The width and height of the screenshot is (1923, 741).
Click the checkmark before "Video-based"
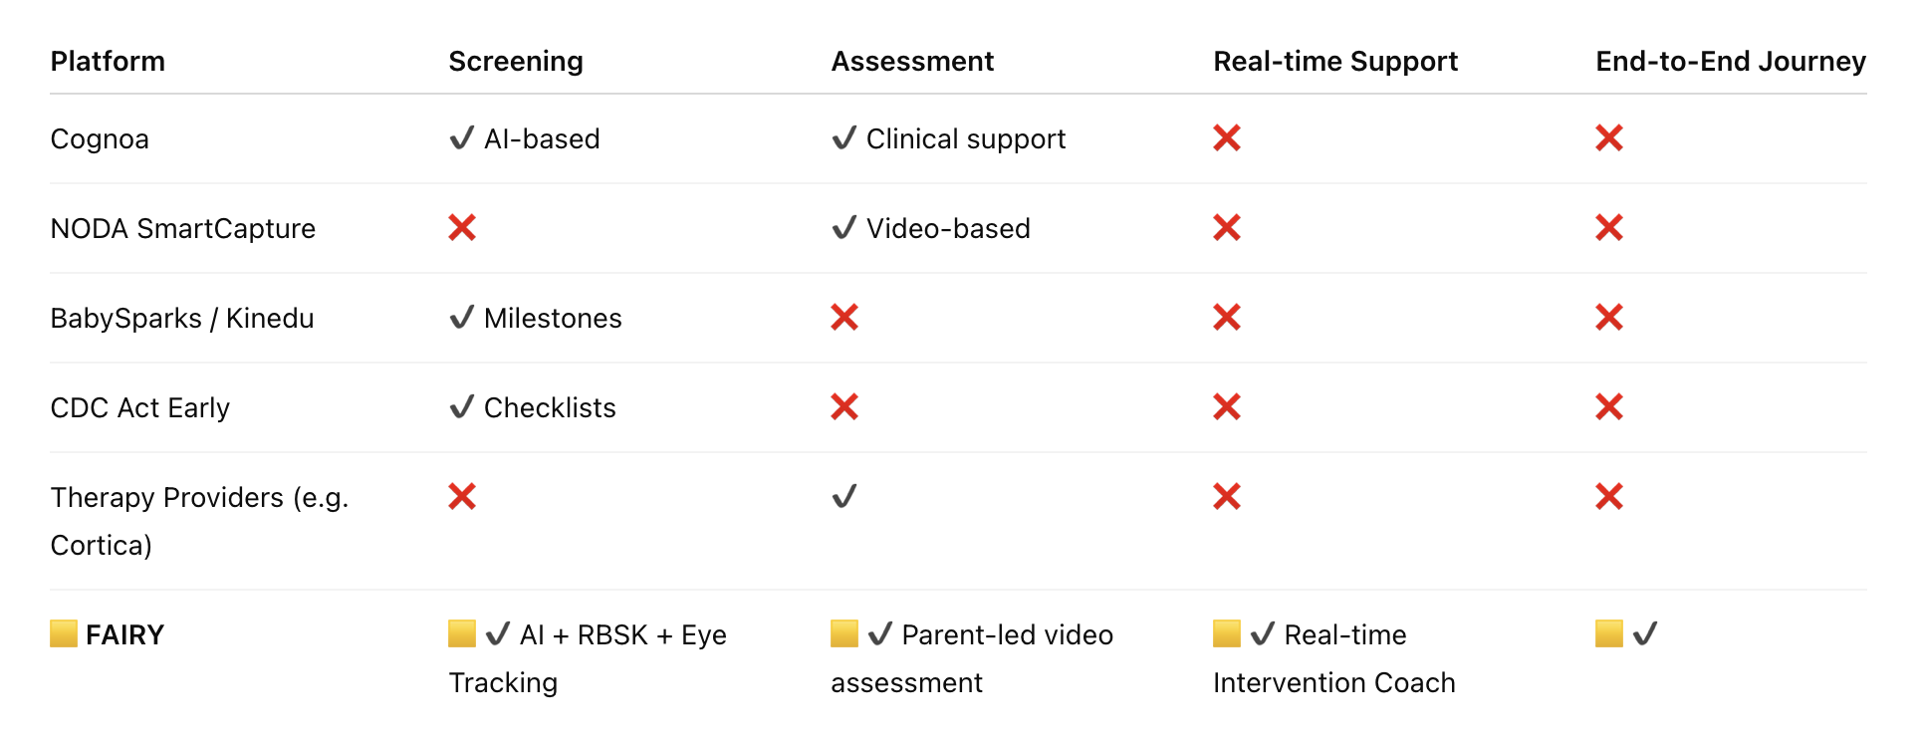[843, 228]
